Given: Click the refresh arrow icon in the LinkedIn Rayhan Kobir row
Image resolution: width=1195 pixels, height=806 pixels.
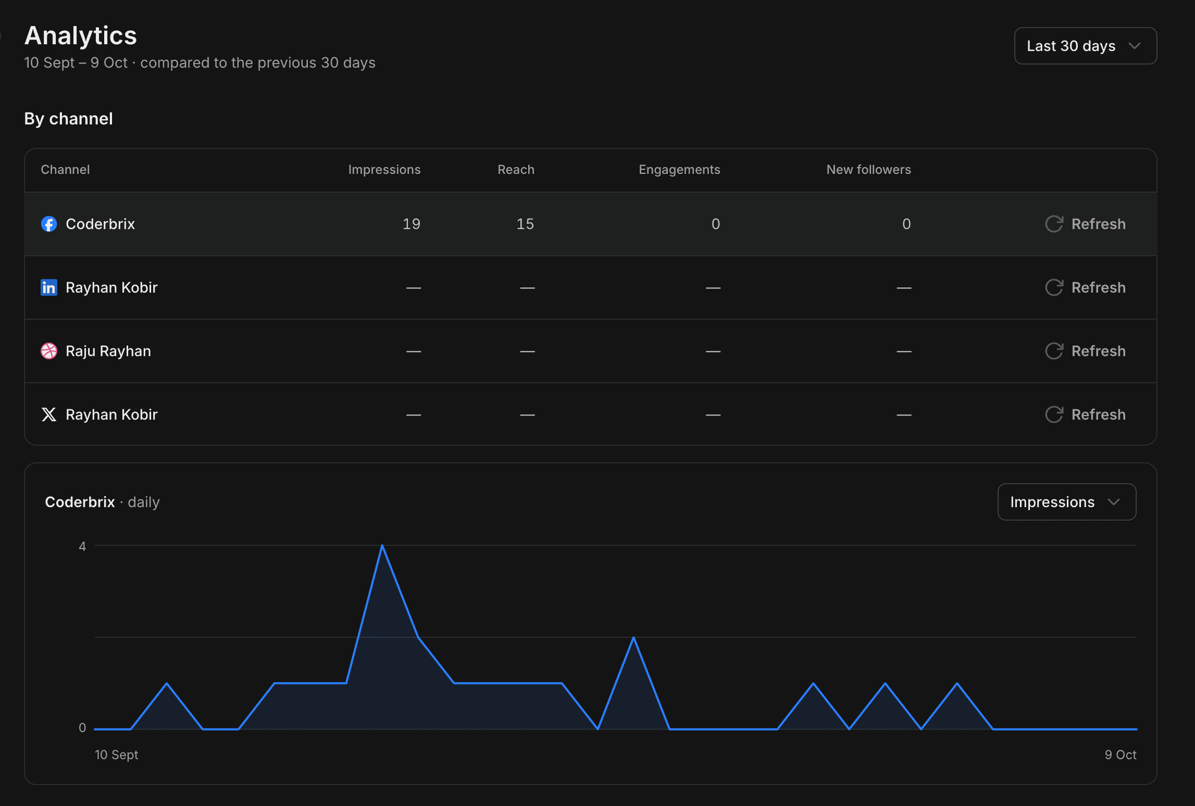Looking at the screenshot, I should (1054, 287).
